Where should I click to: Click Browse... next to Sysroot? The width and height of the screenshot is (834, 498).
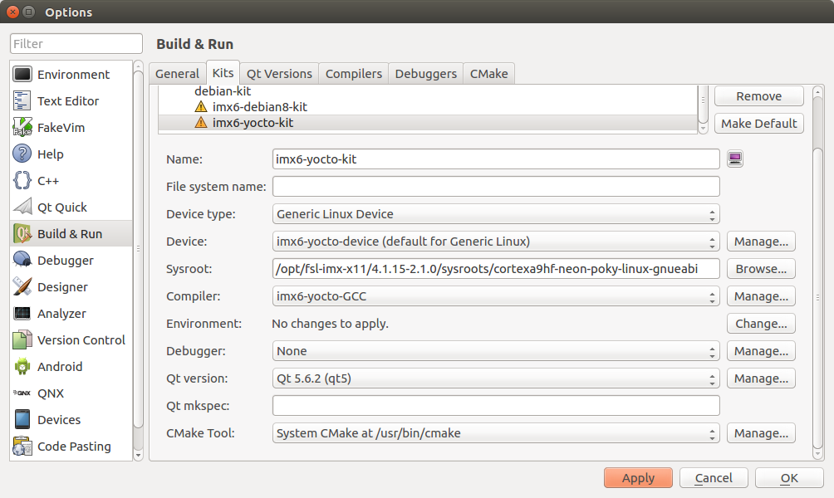(761, 269)
